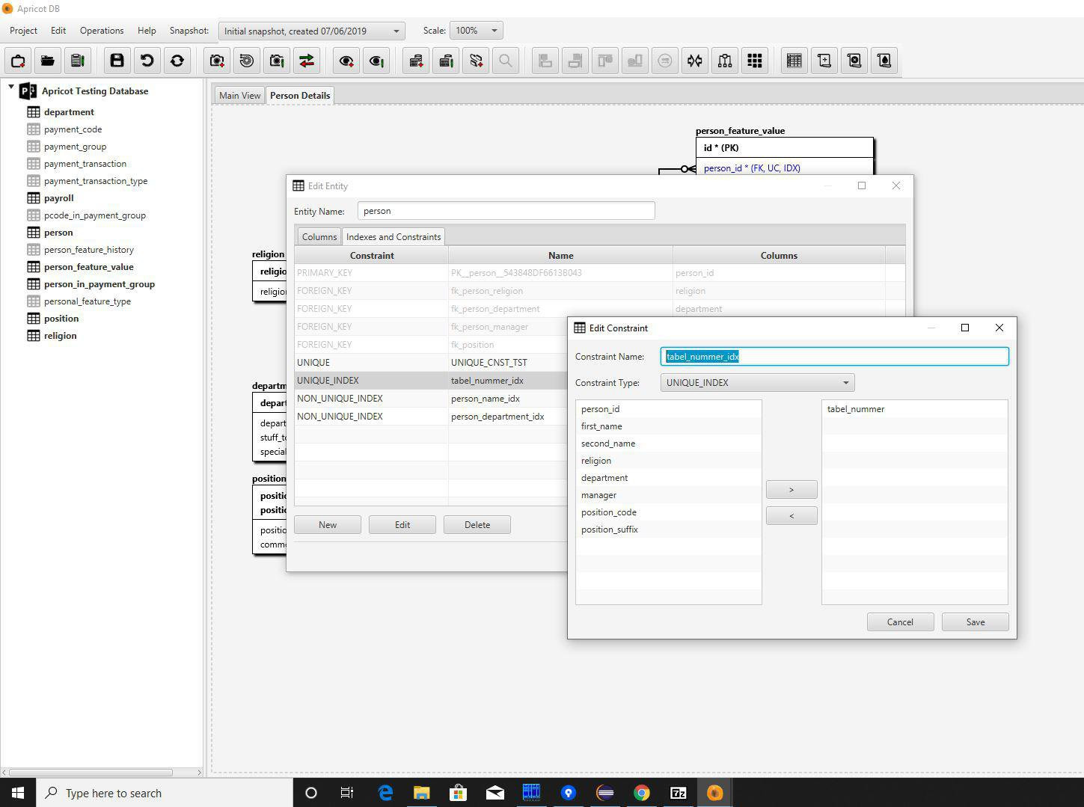The height and width of the screenshot is (807, 1084).
Task: Create a new snapshot with camera-plus icon
Action: (217, 61)
